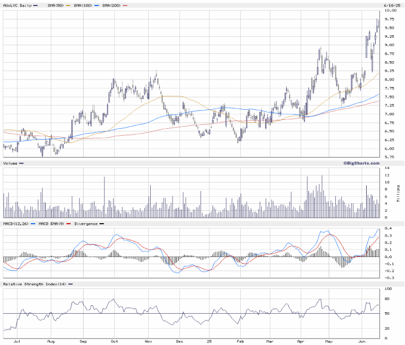Open the BigCharts.com watermark link
The width and height of the screenshot is (405, 345).
coord(361,163)
